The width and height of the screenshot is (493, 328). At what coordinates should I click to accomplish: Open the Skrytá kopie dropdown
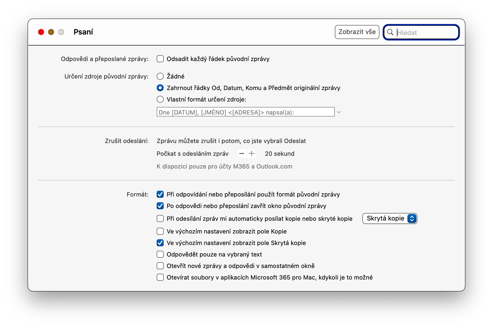click(x=390, y=218)
